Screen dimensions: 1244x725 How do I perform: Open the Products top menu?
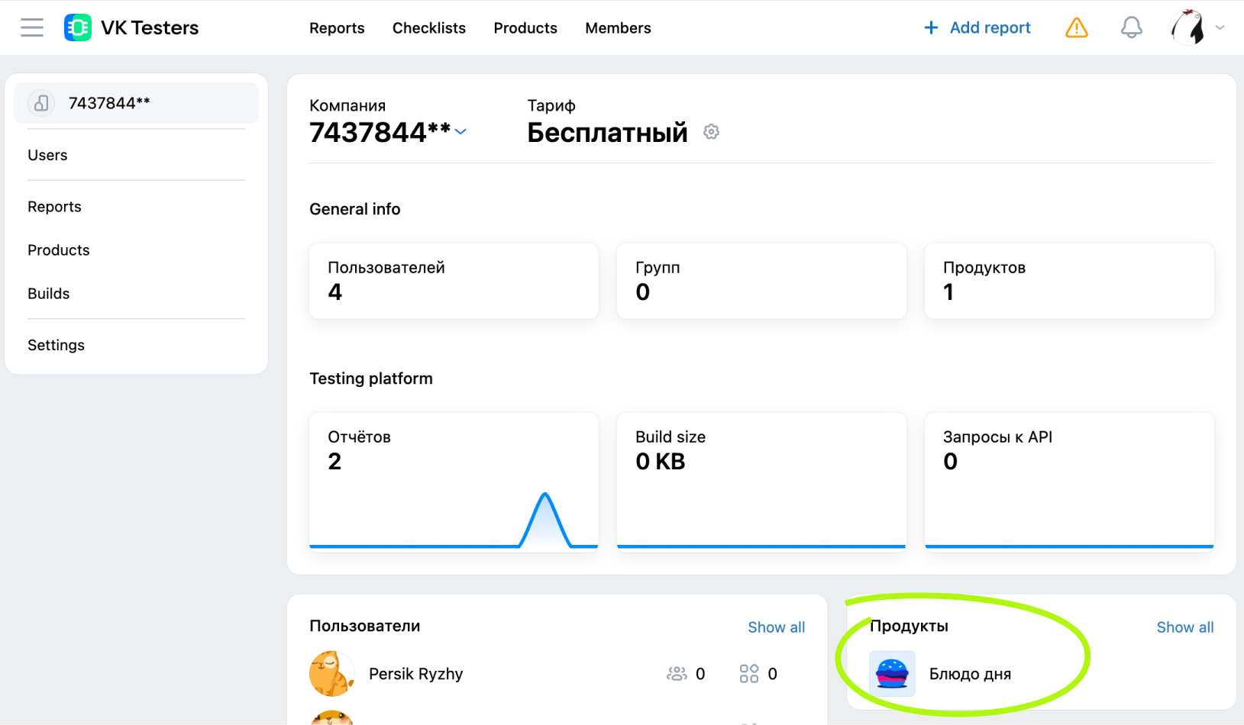(x=525, y=28)
